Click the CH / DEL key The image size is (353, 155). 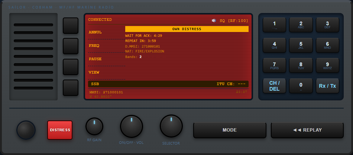click(x=274, y=86)
